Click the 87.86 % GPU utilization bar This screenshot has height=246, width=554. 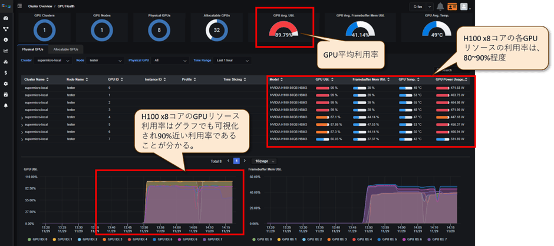[322, 124]
